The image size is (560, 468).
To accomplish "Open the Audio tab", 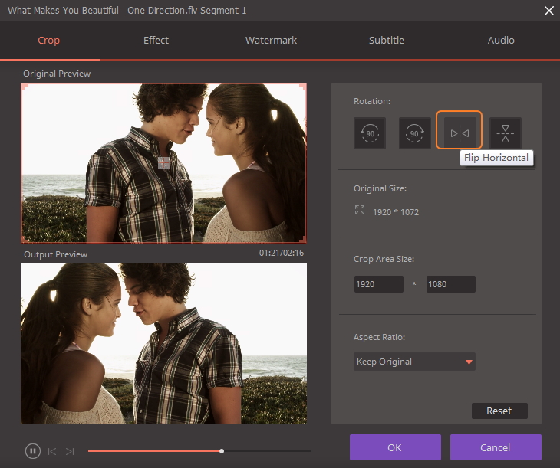I will (x=501, y=41).
